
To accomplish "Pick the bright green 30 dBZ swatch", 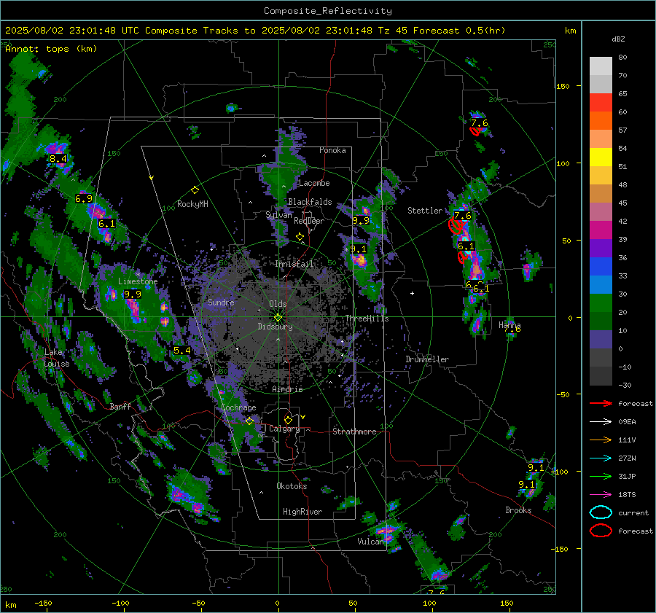I will tap(601, 303).
